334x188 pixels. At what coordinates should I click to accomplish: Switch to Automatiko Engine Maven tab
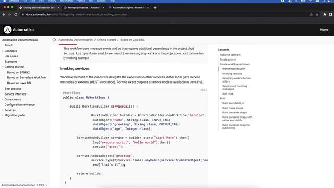(x=128, y=8)
